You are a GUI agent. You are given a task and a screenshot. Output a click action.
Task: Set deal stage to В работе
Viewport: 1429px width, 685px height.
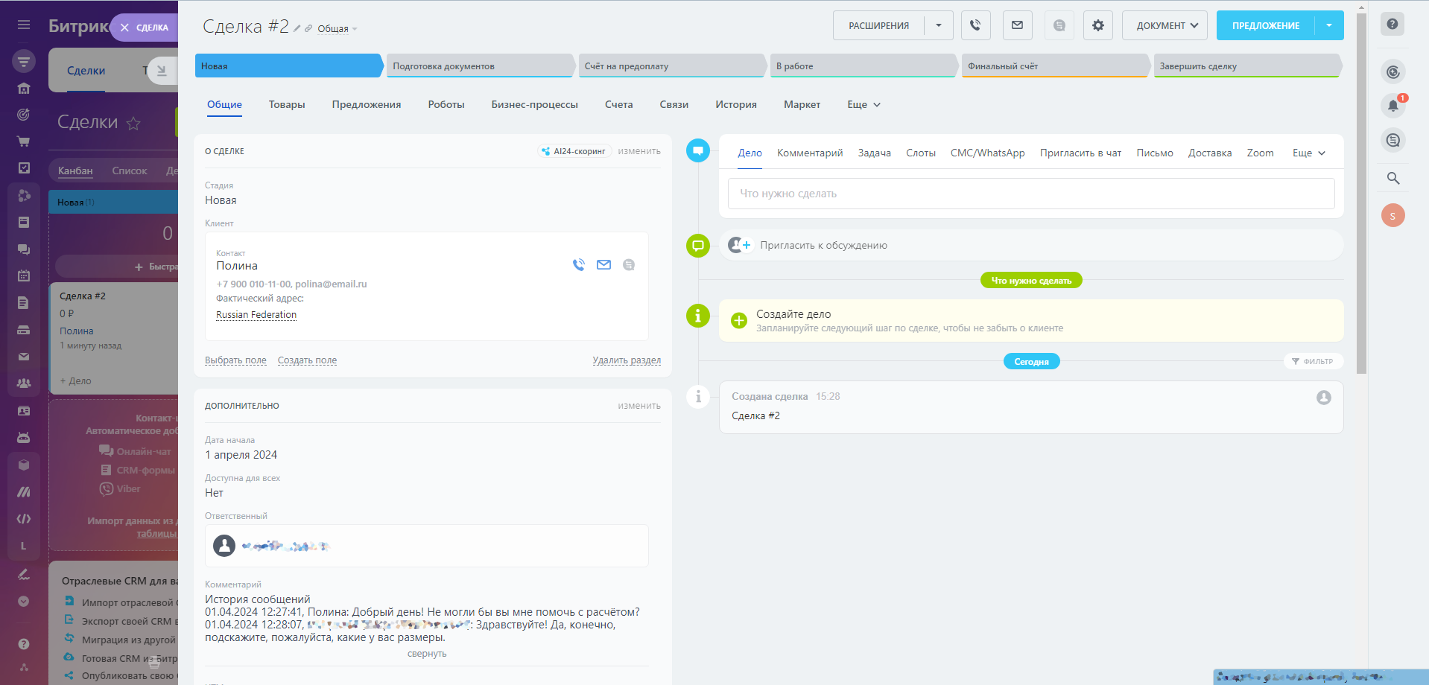click(862, 66)
